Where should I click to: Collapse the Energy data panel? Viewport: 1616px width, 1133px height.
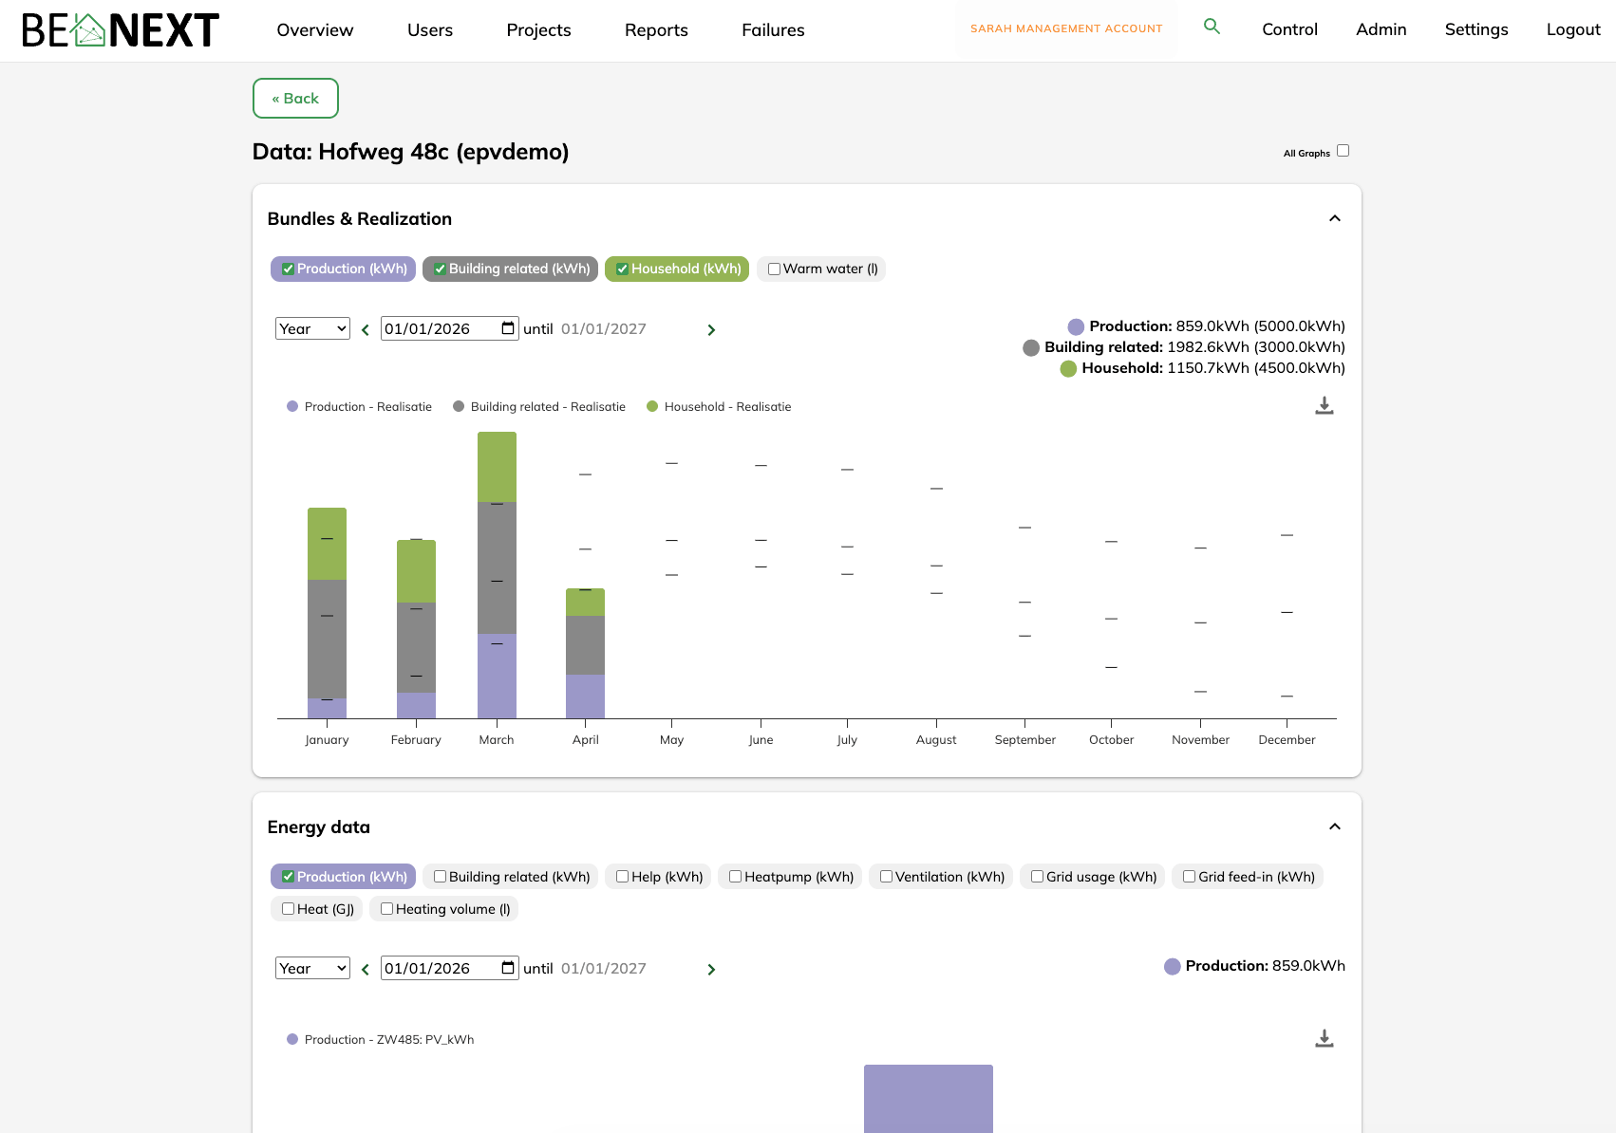pyautogui.click(x=1334, y=827)
